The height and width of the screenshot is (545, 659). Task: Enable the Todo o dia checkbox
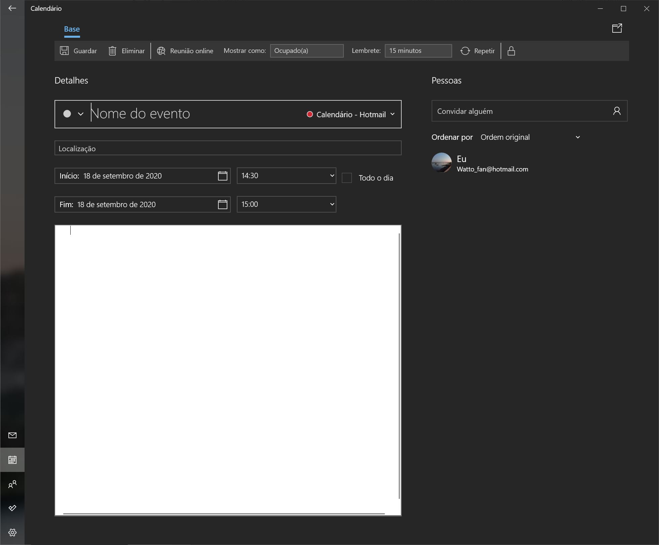tap(347, 178)
